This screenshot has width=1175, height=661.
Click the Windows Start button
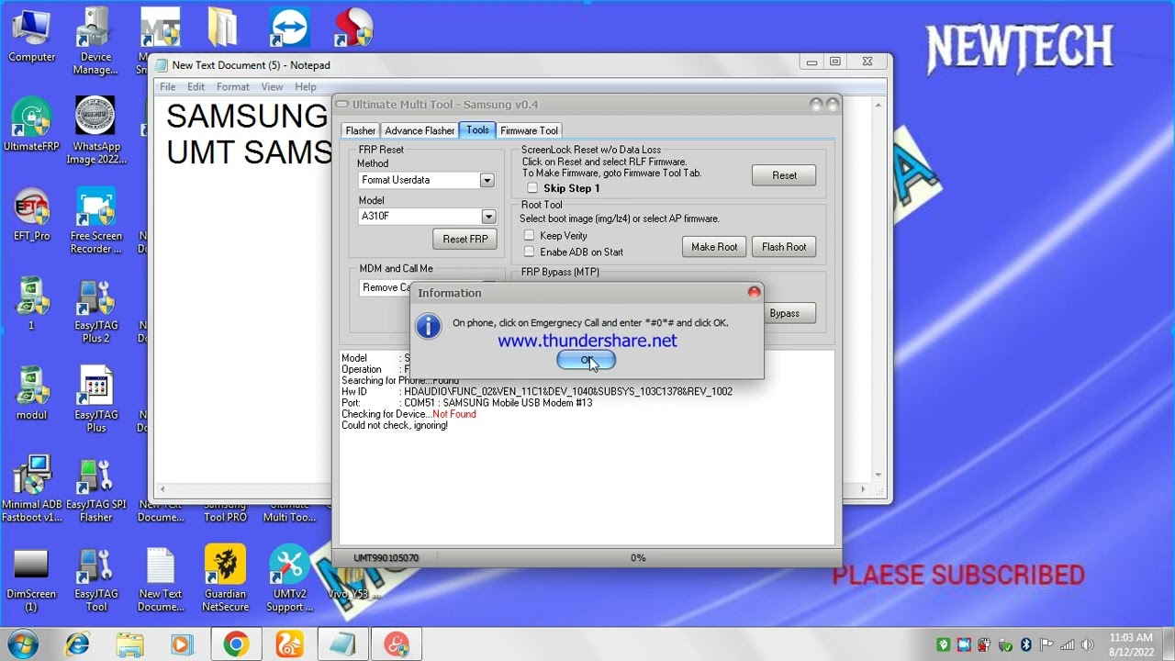click(23, 644)
